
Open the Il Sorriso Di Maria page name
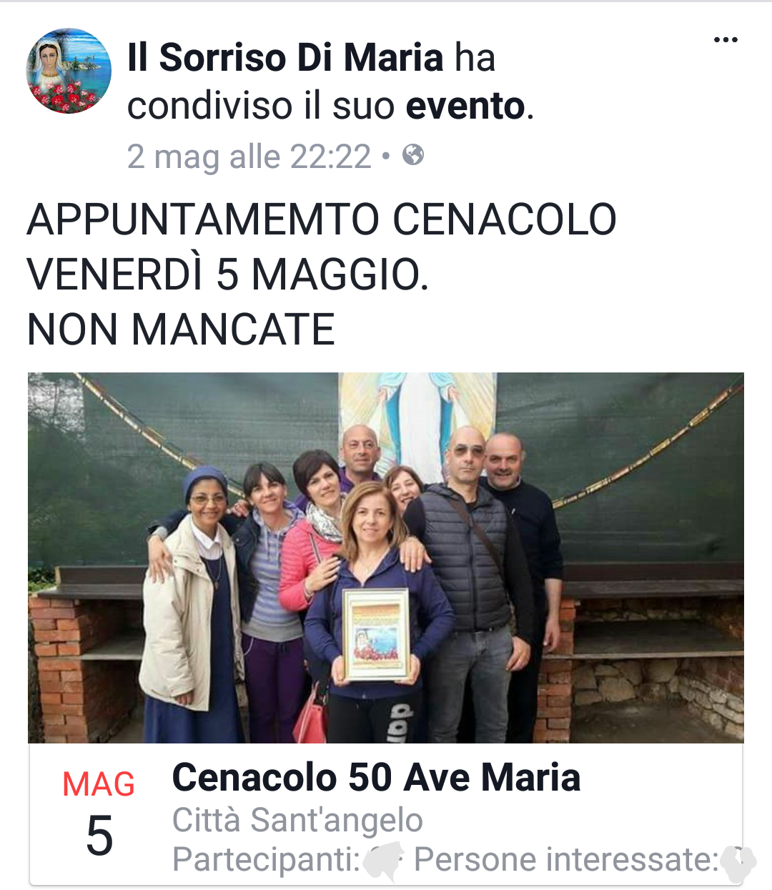[285, 57]
